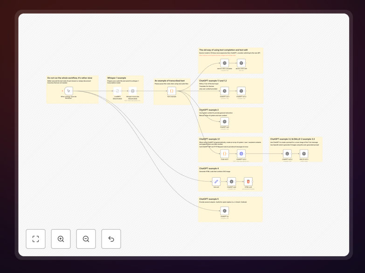Viewport: 365px width, 273px height.
Task: Click the zoom in magnifier button
Action: tap(61, 239)
